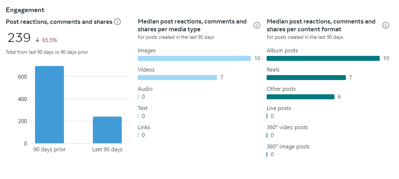Click the Engagement section heading
Screen dimensions: 399x179
tap(25, 10)
